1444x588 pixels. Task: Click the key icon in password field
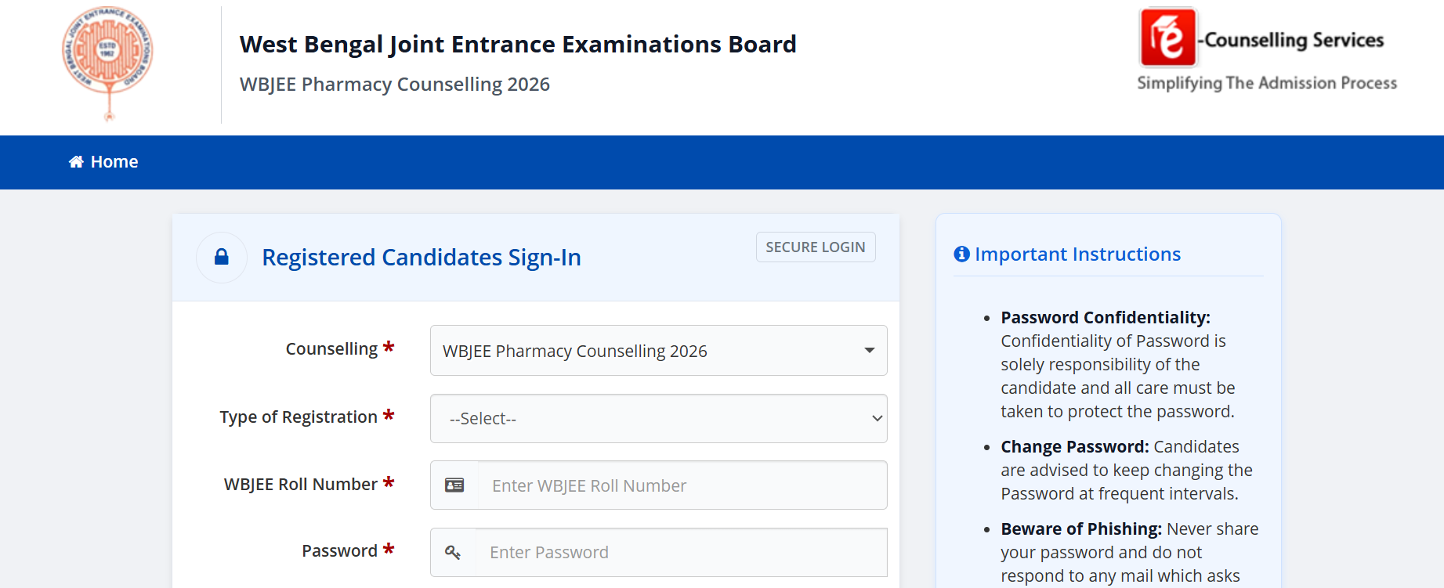click(453, 553)
